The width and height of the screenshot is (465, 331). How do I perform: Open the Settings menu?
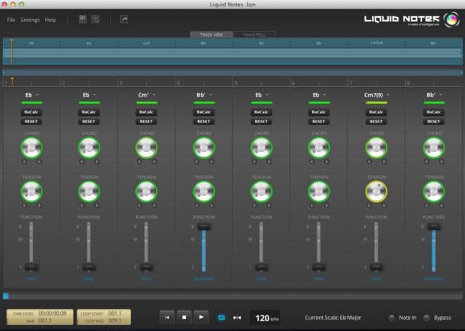coord(30,20)
